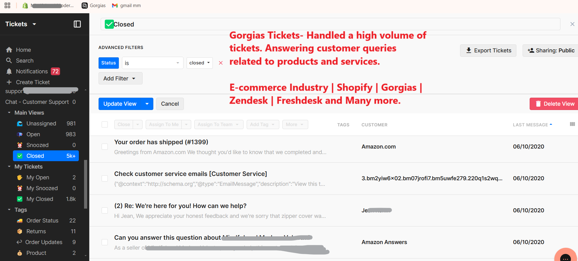Toggle the select-all tickets checkbox
578x261 pixels.
(x=105, y=124)
